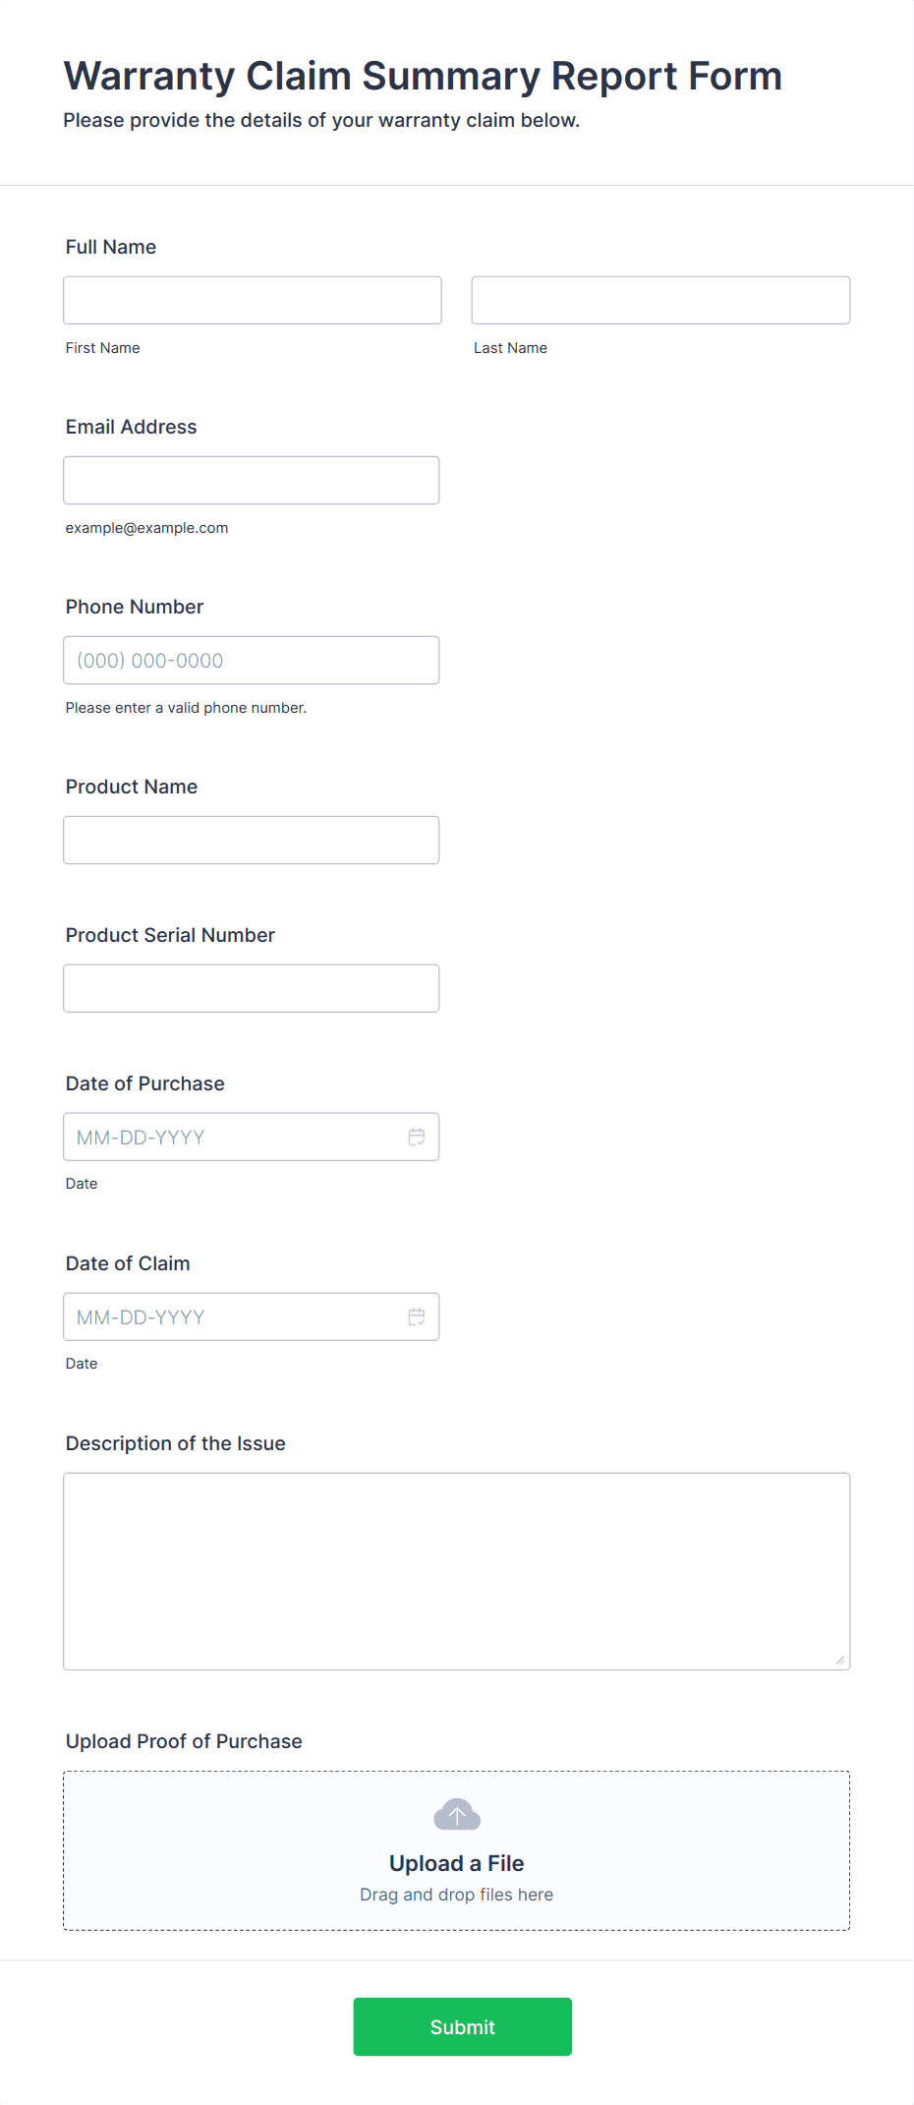
Task: Open calendar picker for Date of Purchase
Action: click(417, 1137)
